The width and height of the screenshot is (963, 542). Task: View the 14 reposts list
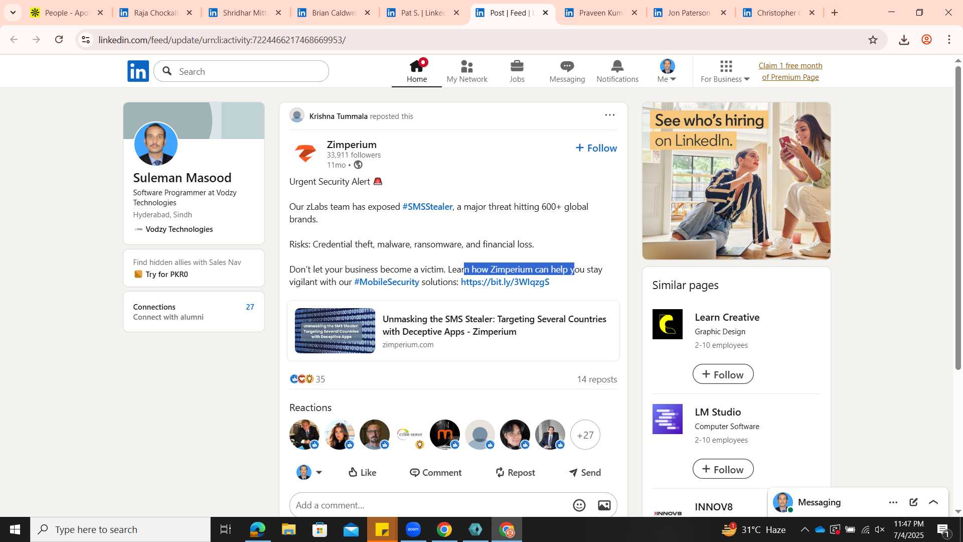[597, 379]
